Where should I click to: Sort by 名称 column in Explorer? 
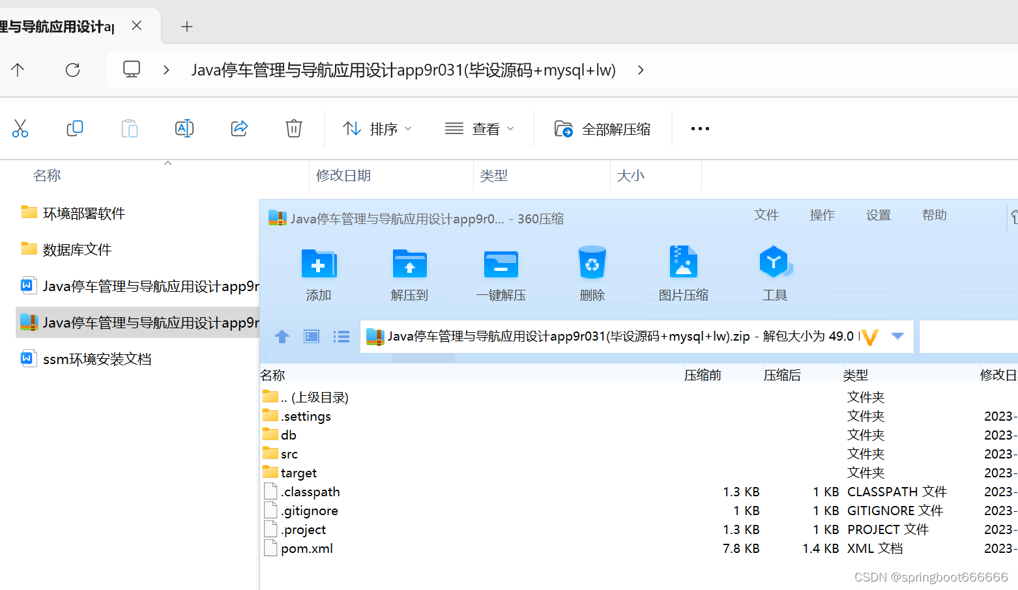(x=47, y=175)
